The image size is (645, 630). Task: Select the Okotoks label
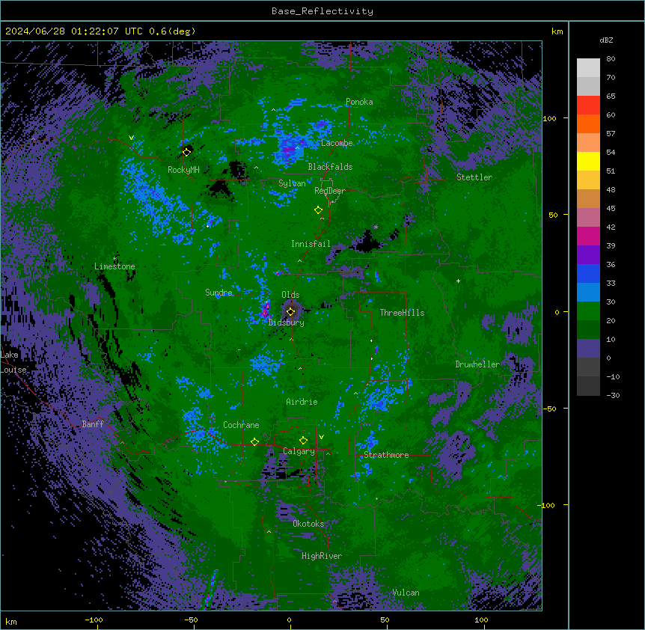pyautogui.click(x=308, y=524)
